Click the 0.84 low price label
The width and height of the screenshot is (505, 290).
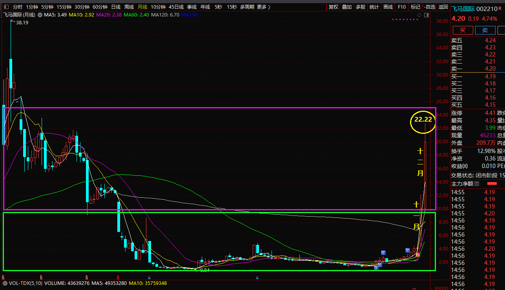(x=205, y=270)
